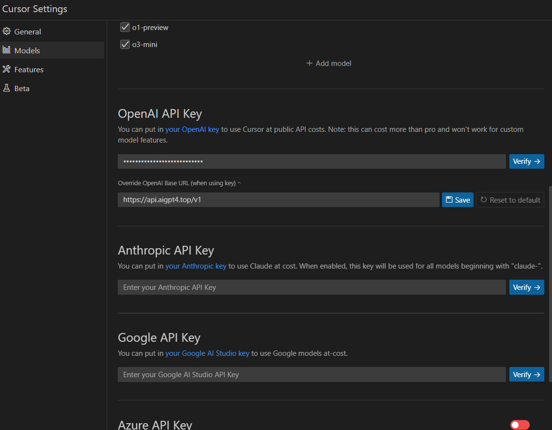Click the Cursor Settings title
The width and height of the screenshot is (552, 430).
pyautogui.click(x=34, y=9)
